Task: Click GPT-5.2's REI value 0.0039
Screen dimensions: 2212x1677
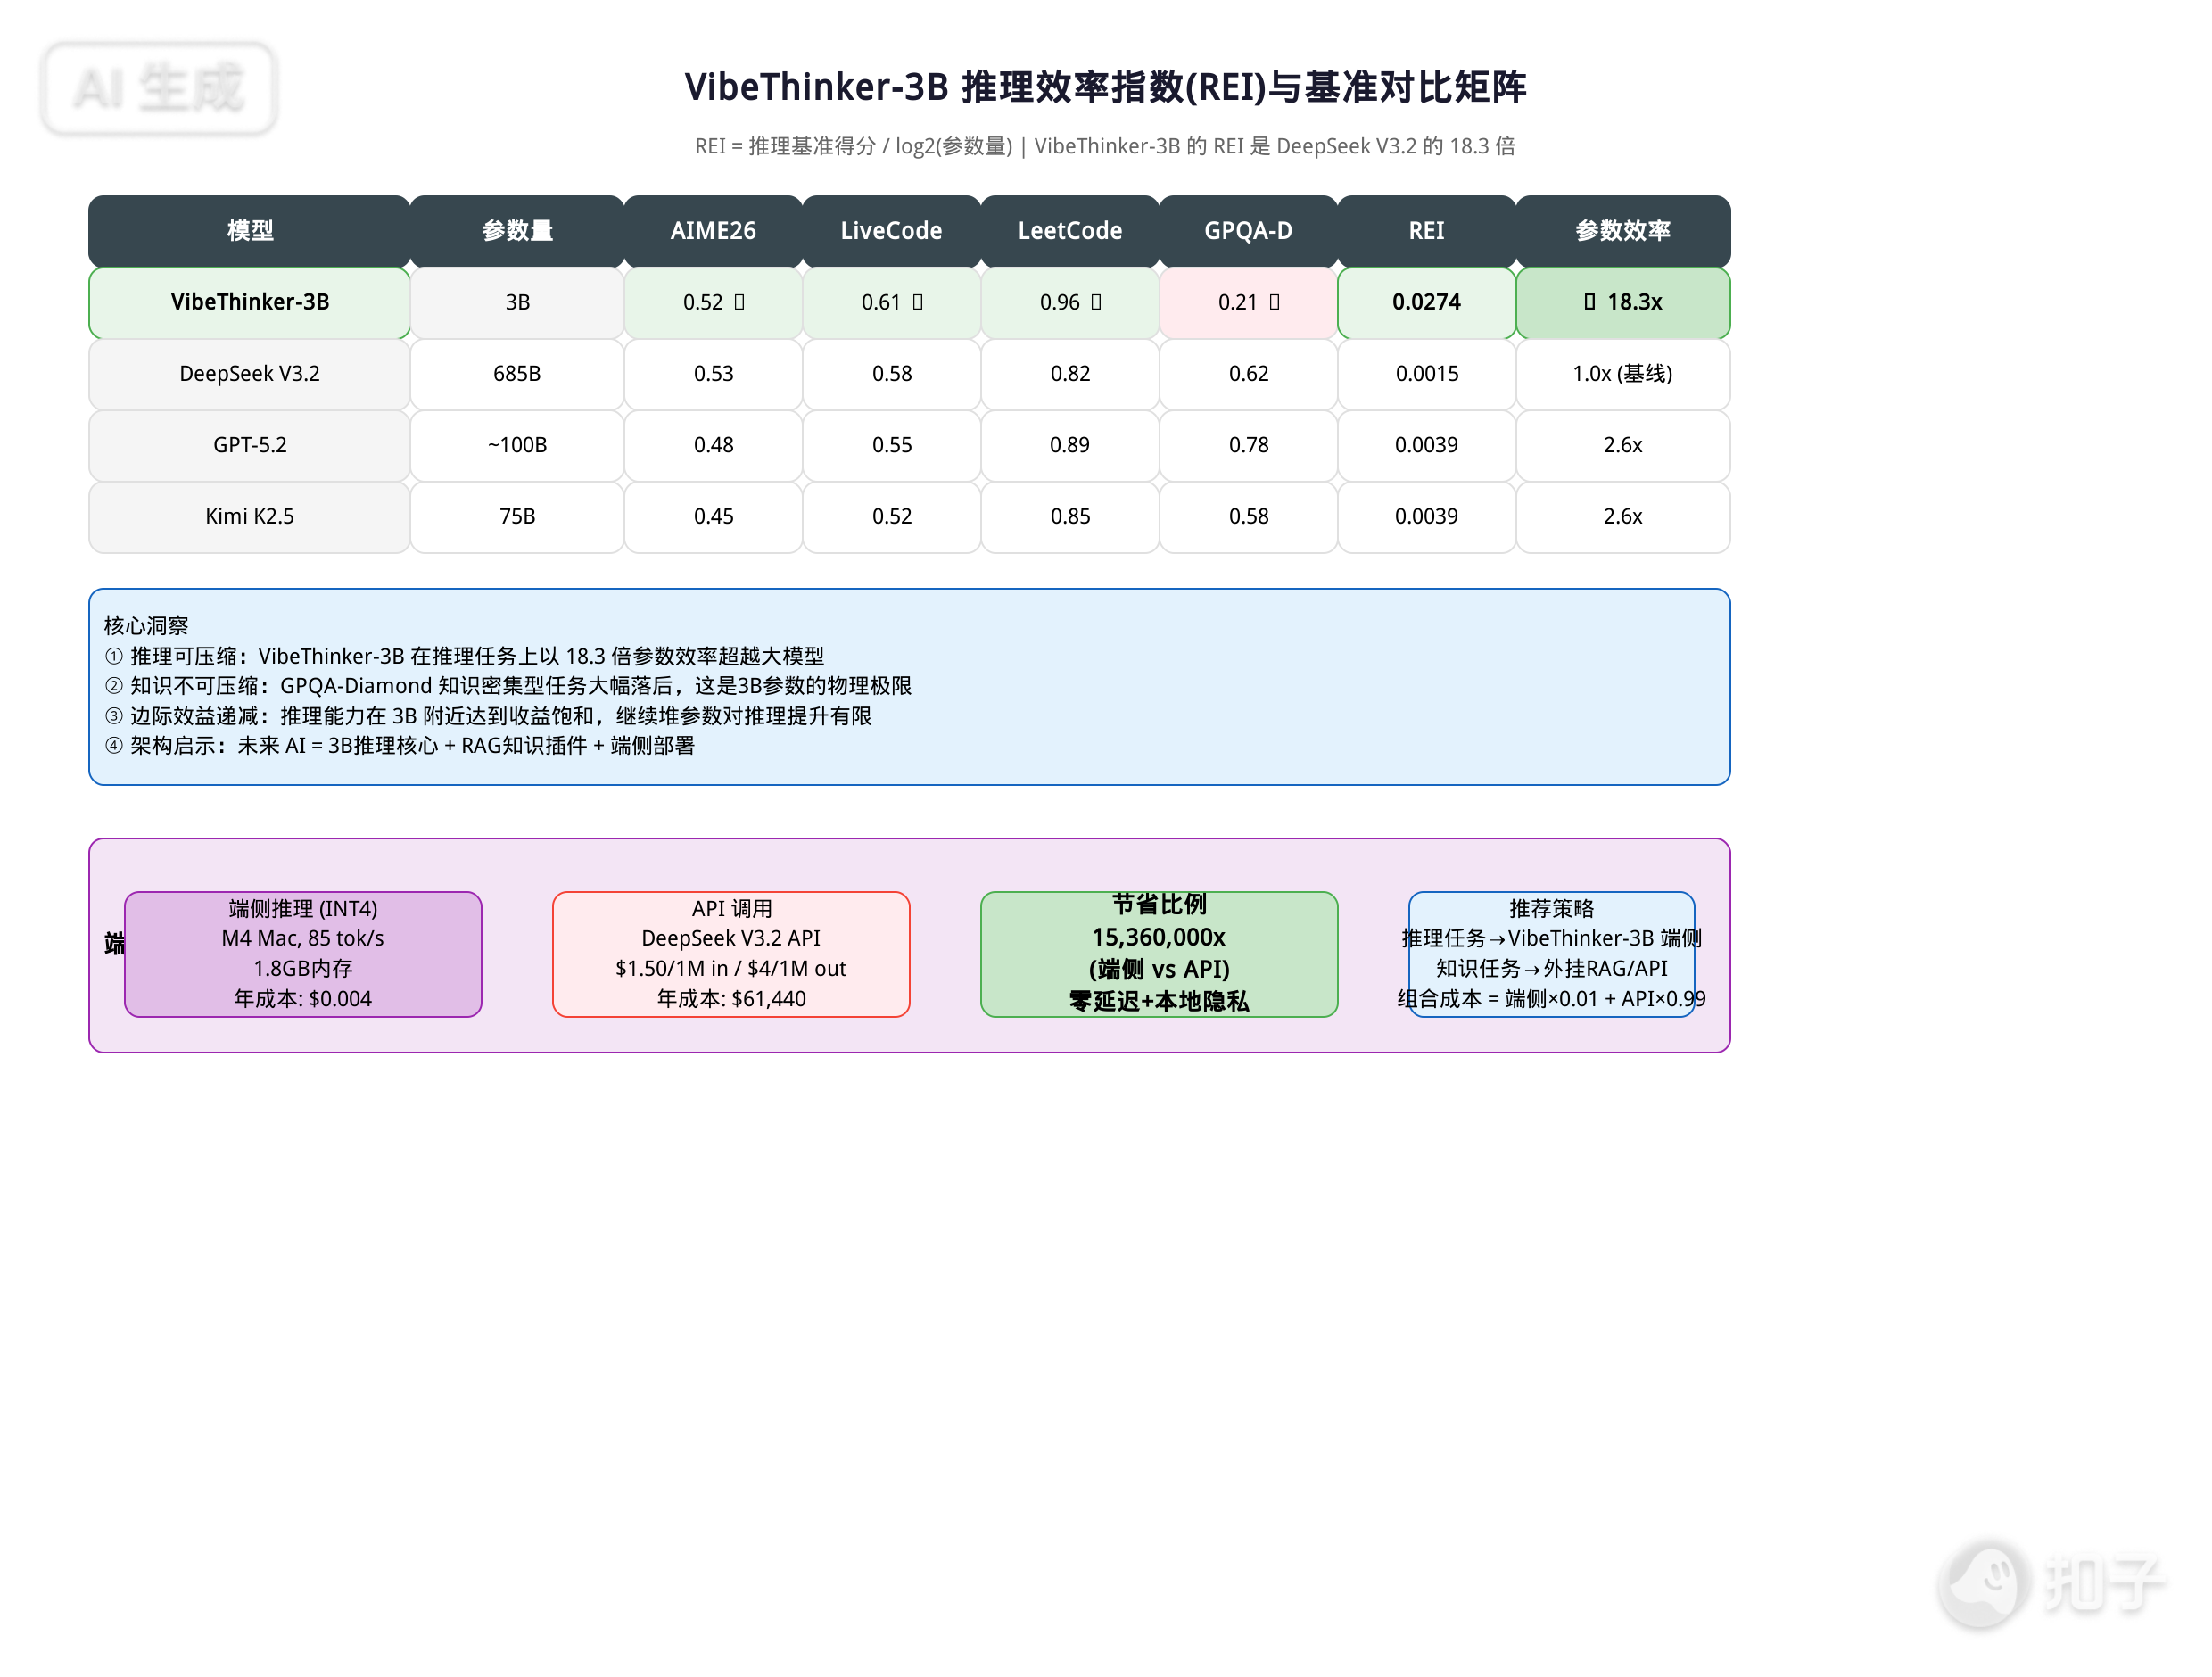Action: click(1427, 445)
